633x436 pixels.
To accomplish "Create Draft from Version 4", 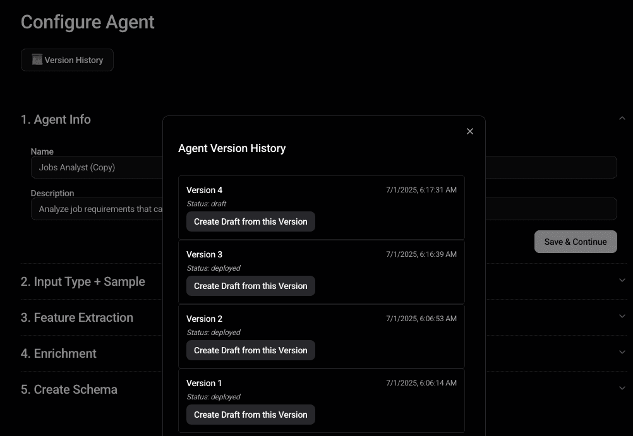I will [250, 221].
